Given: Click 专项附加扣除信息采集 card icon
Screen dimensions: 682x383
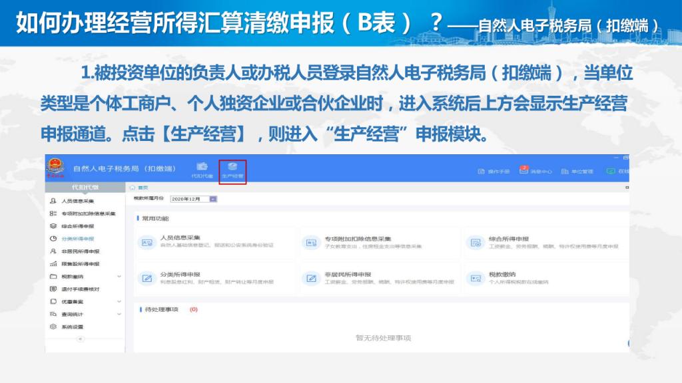Looking at the screenshot, I should coord(311,243).
